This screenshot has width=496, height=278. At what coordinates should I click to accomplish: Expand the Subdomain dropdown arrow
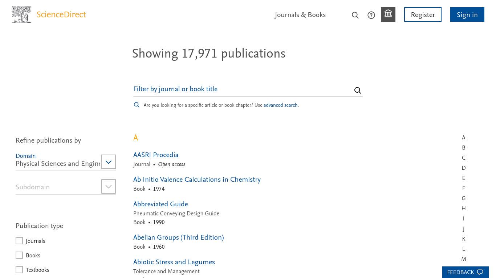(108, 186)
